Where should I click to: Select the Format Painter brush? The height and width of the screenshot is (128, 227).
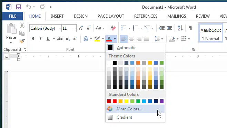22,41
